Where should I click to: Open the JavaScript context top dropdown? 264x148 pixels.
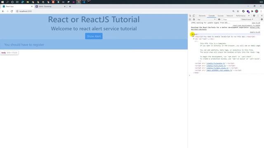coord(206,19)
